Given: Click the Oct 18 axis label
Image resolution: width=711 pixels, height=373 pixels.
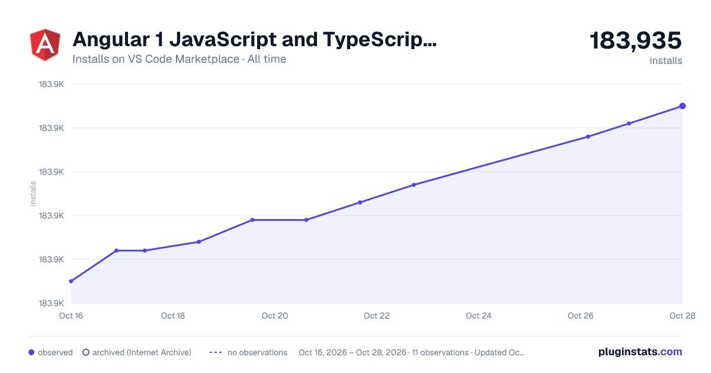Looking at the screenshot, I should [x=173, y=316].
